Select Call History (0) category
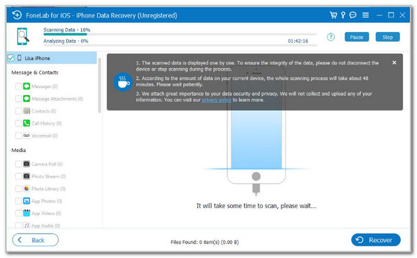 (47, 123)
